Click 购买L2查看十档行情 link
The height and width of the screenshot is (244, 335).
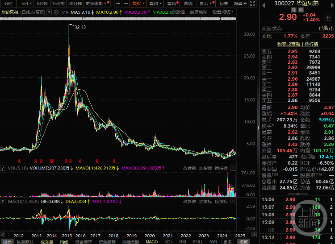(x=297, y=44)
